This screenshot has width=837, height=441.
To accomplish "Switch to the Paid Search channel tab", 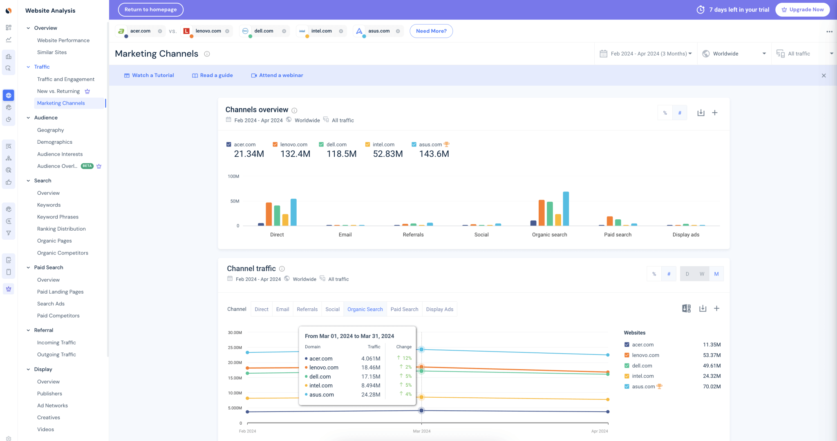I will click(x=404, y=309).
